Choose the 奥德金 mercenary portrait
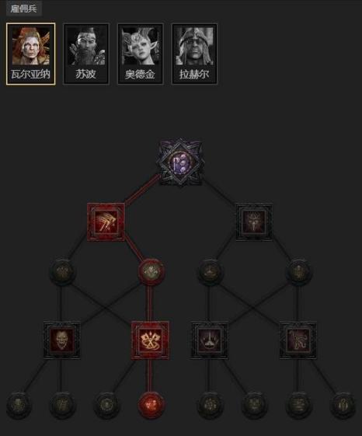This screenshot has width=362, height=436. point(140,54)
